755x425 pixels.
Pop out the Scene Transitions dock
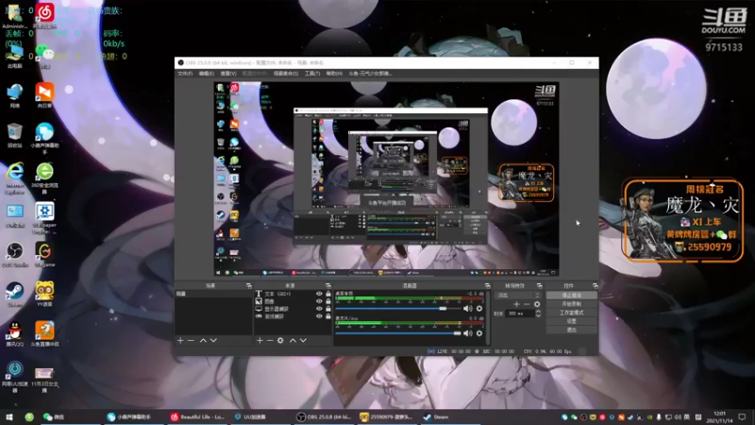(x=539, y=286)
